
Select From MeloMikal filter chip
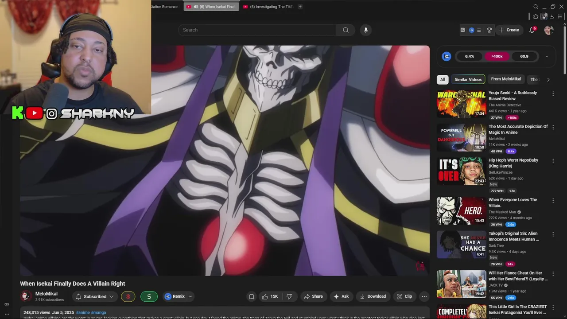506,79
